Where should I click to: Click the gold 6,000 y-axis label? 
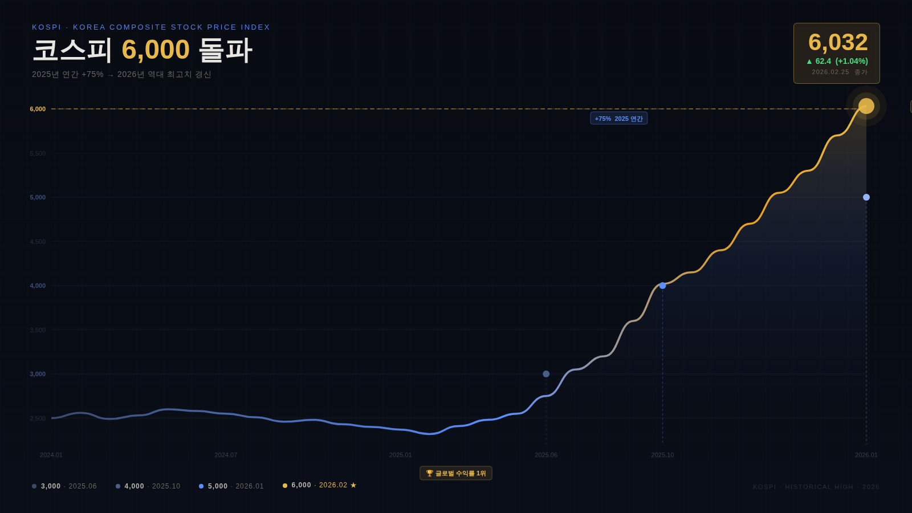pos(38,109)
